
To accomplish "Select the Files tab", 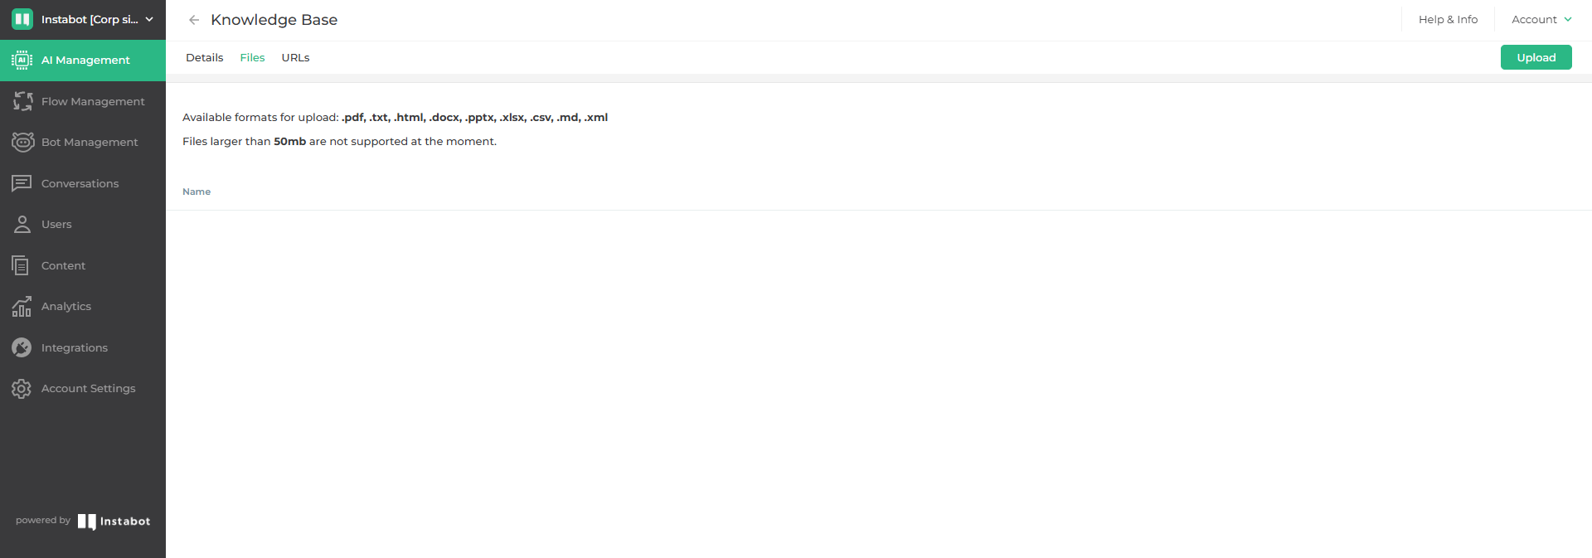I will click(x=252, y=57).
